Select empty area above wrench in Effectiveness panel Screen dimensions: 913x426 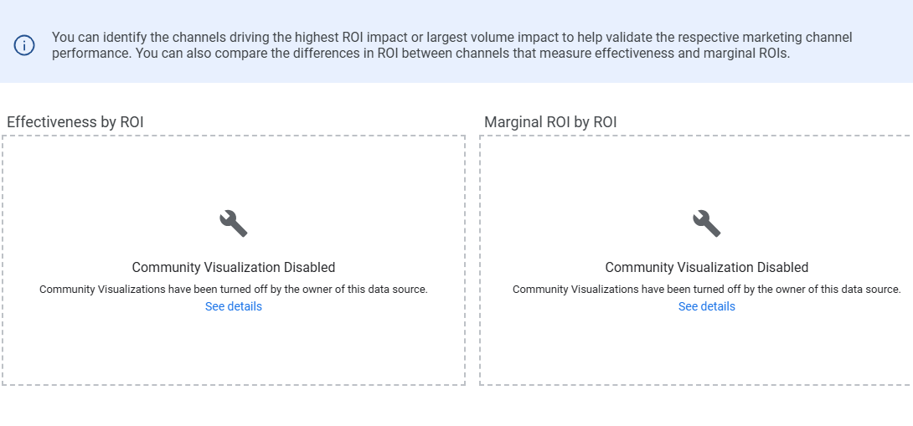pyautogui.click(x=233, y=172)
